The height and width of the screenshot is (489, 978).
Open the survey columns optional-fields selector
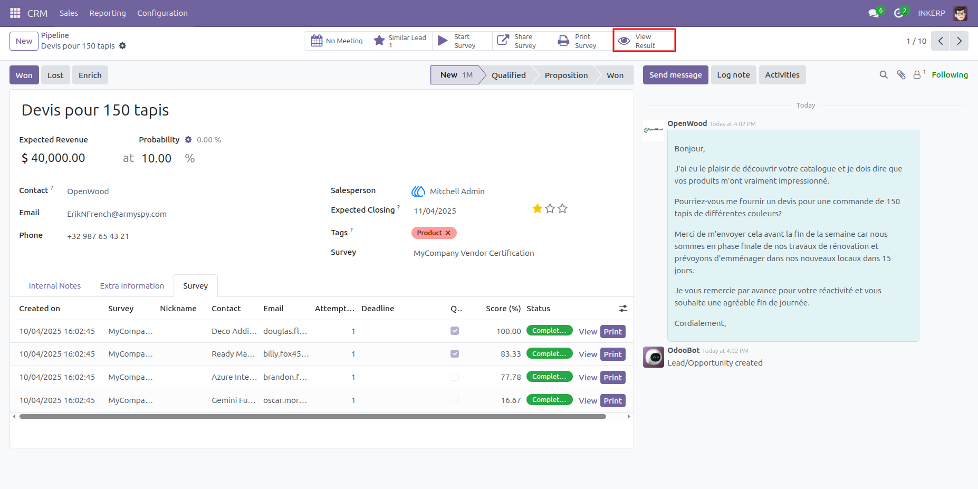[x=623, y=308]
